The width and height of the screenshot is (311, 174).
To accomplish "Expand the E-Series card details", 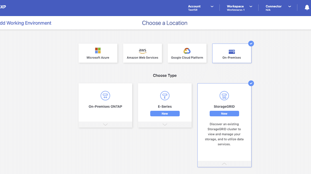I will click(x=165, y=125).
